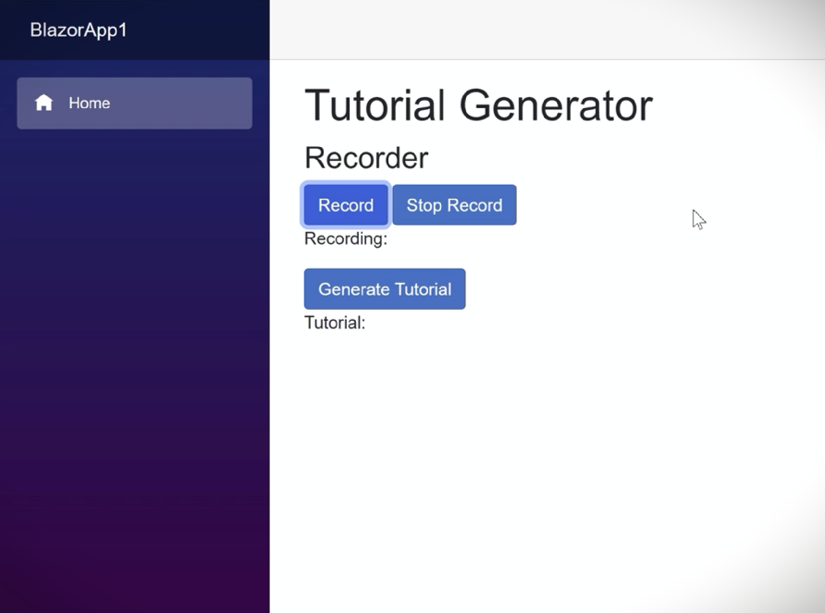
Task: Click the Home house icon in sidebar
Action: (x=43, y=103)
